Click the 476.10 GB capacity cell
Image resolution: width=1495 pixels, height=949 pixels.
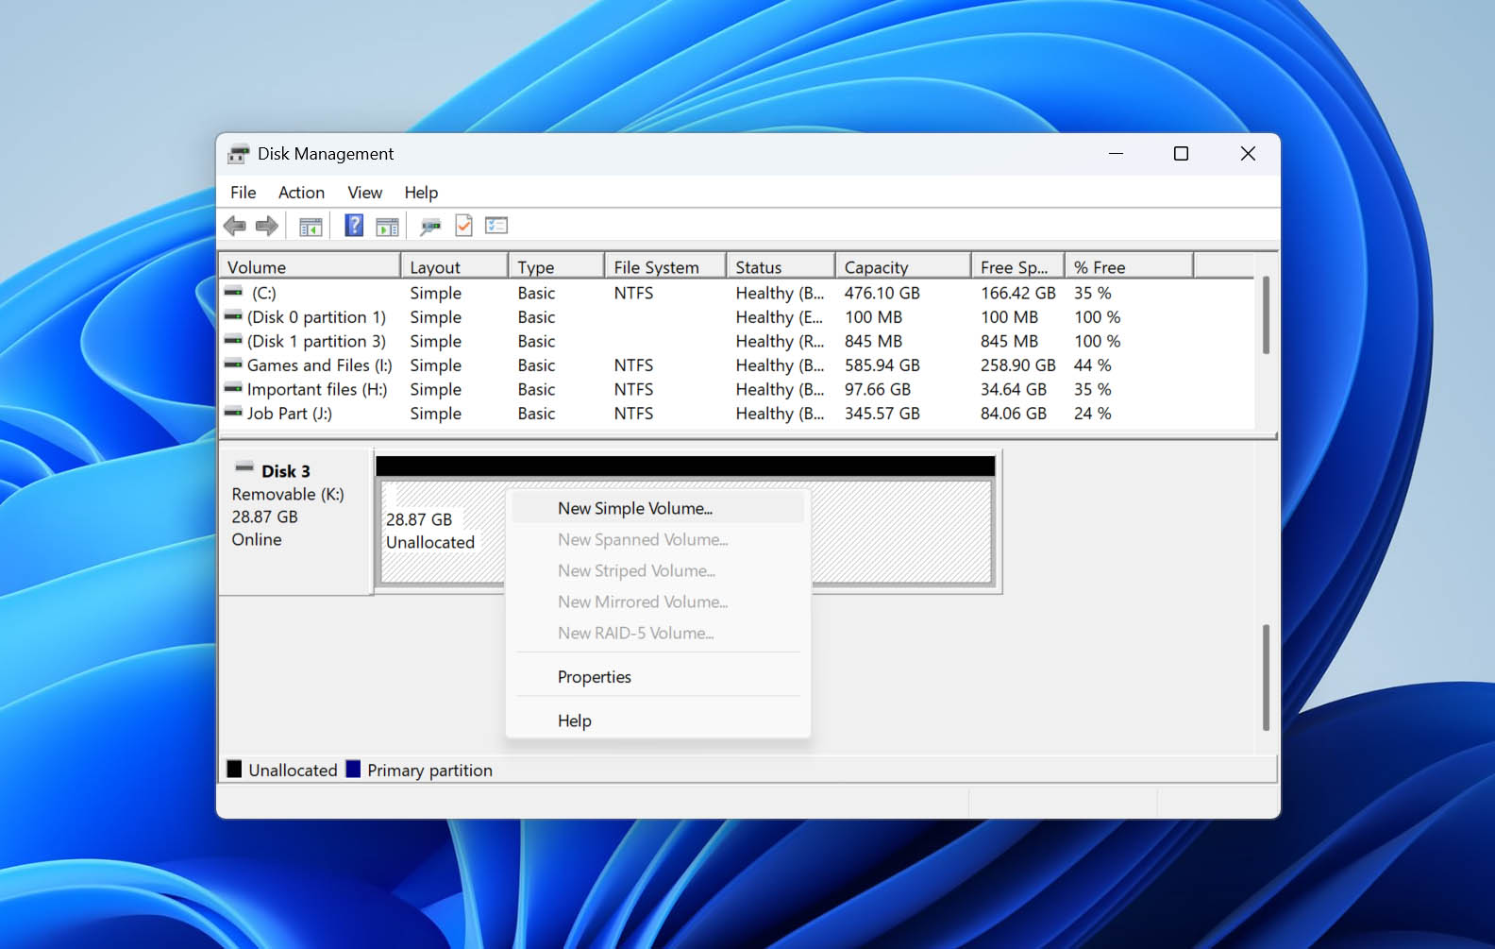[x=882, y=293]
